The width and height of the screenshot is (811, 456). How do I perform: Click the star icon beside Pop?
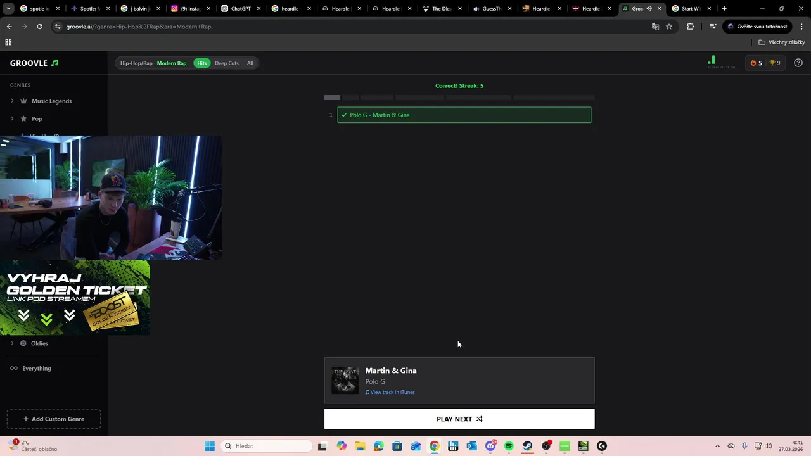tap(23, 118)
